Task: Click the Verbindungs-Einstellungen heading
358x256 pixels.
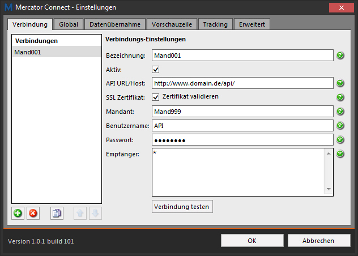Action: [146, 39]
